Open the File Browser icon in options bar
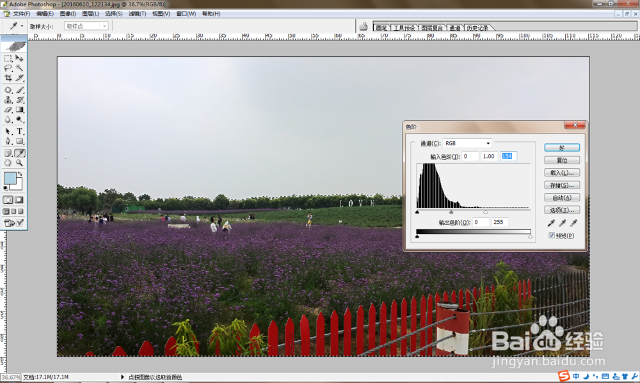The height and width of the screenshot is (383, 640). pyautogui.click(x=364, y=27)
